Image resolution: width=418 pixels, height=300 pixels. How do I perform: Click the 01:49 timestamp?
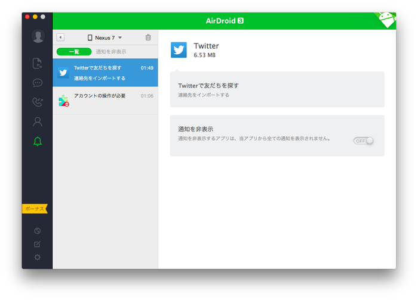[147, 68]
